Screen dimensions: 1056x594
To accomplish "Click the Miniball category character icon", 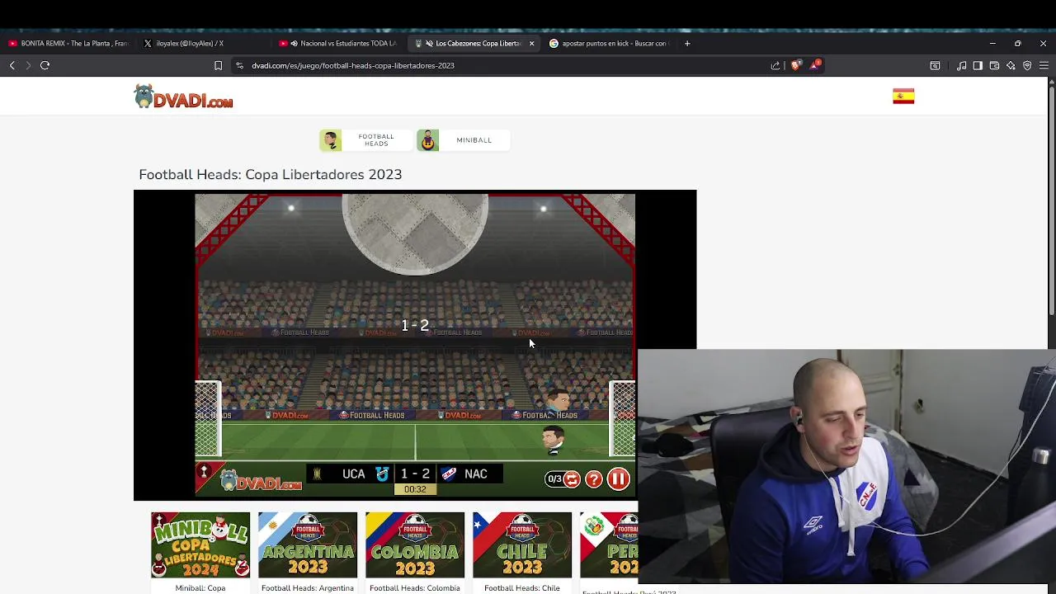I will [427, 140].
